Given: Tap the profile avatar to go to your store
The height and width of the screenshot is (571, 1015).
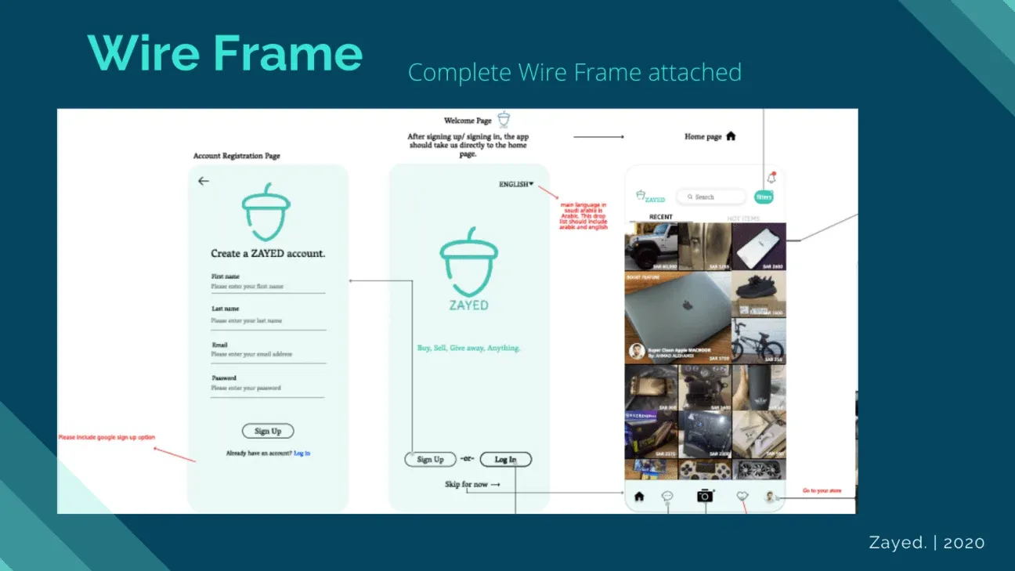Looking at the screenshot, I should point(771,496).
